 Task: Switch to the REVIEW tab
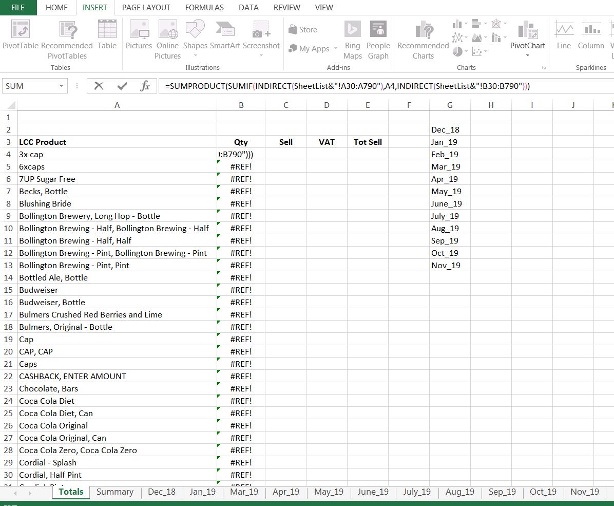[x=286, y=7]
